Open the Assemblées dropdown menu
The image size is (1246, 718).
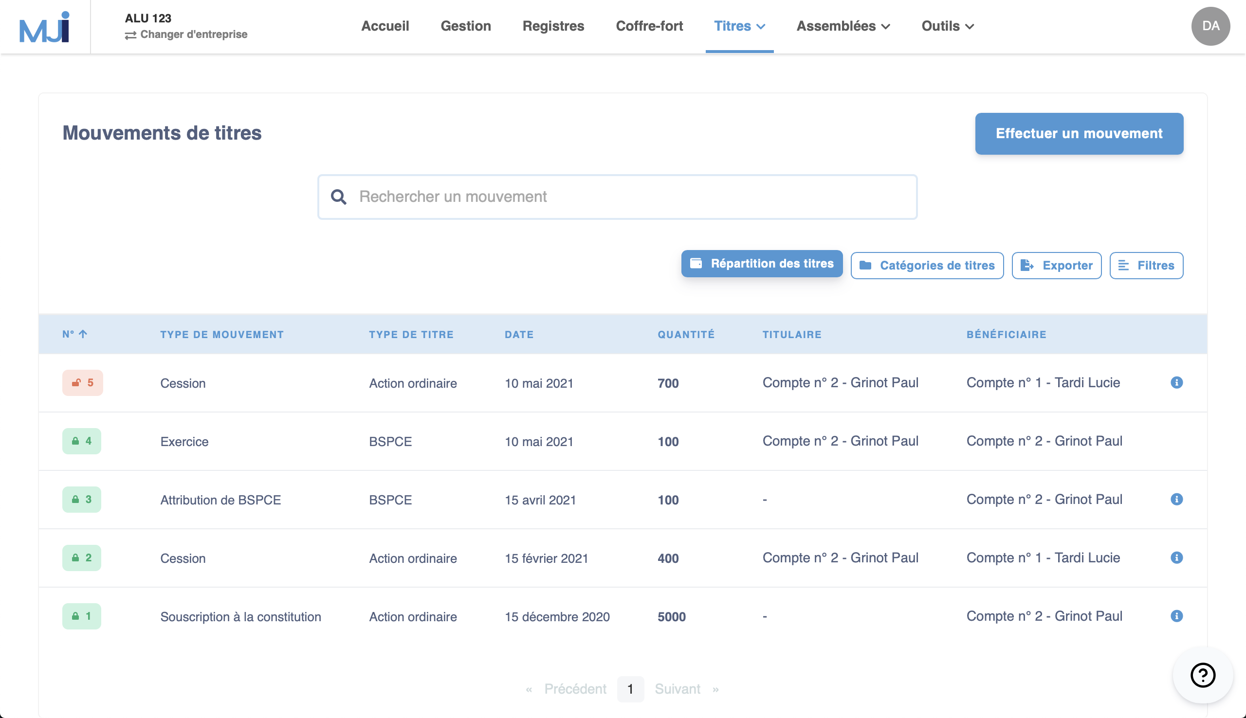coord(843,26)
